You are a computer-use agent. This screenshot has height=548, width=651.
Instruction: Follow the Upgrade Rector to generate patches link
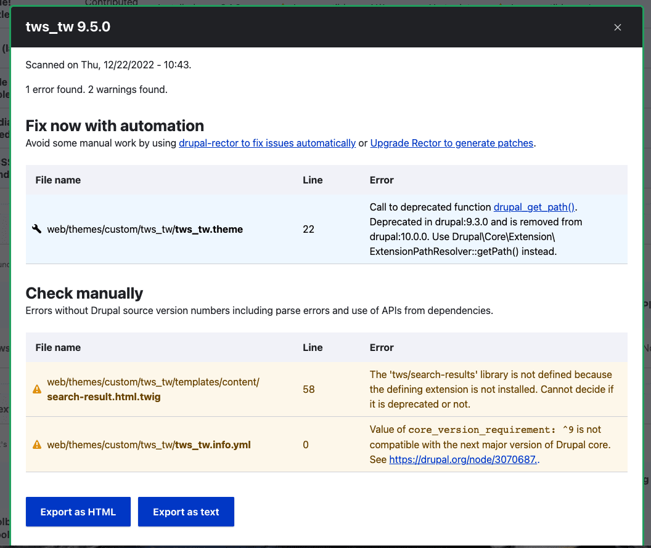coord(451,143)
